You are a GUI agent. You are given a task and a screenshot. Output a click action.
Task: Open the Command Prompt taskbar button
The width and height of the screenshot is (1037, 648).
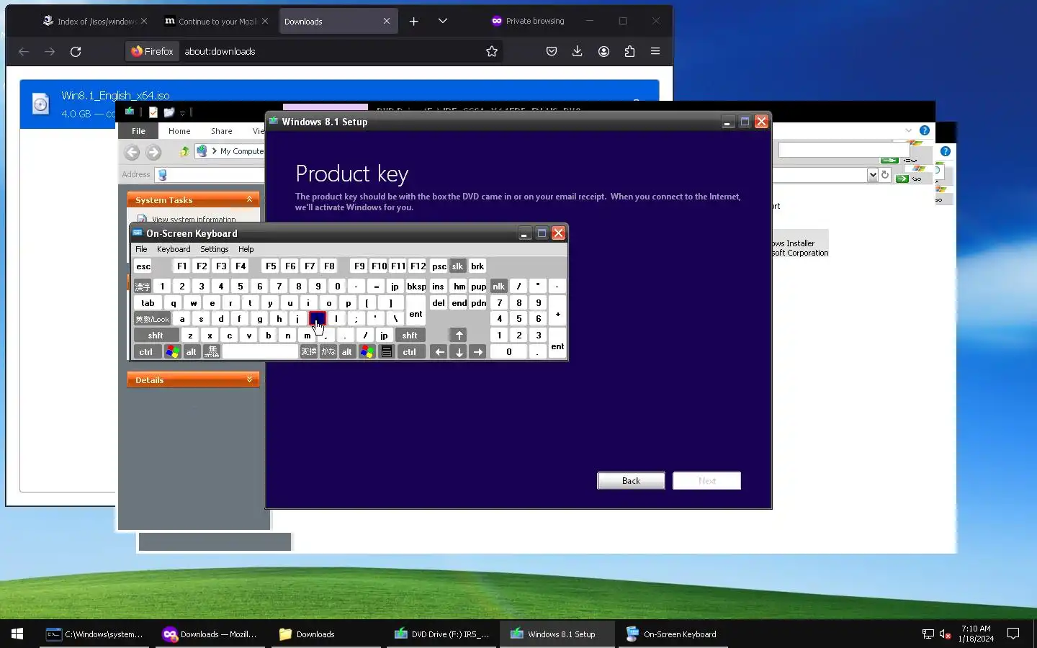pyautogui.click(x=94, y=634)
